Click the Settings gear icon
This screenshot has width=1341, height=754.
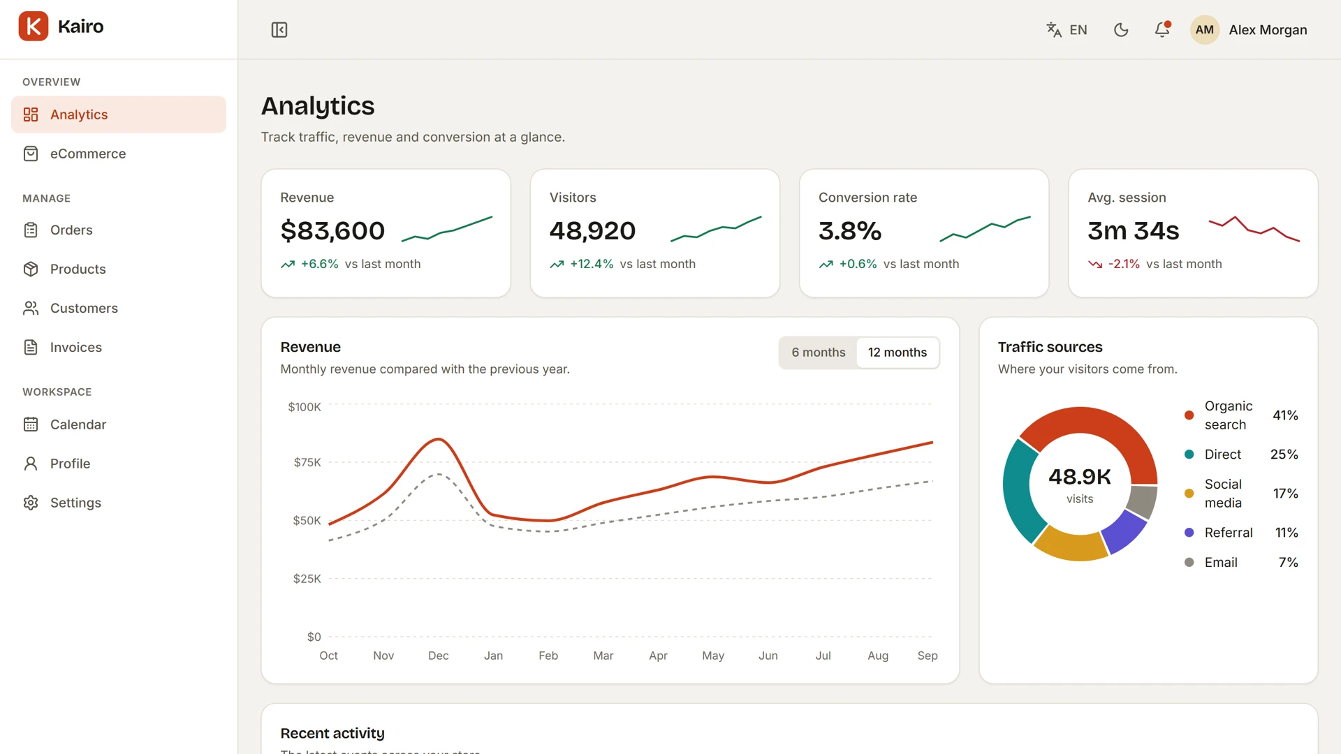click(31, 503)
